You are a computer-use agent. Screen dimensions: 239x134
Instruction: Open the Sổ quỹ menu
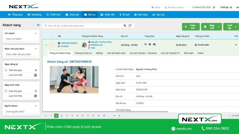pyautogui.click(x=124, y=15)
